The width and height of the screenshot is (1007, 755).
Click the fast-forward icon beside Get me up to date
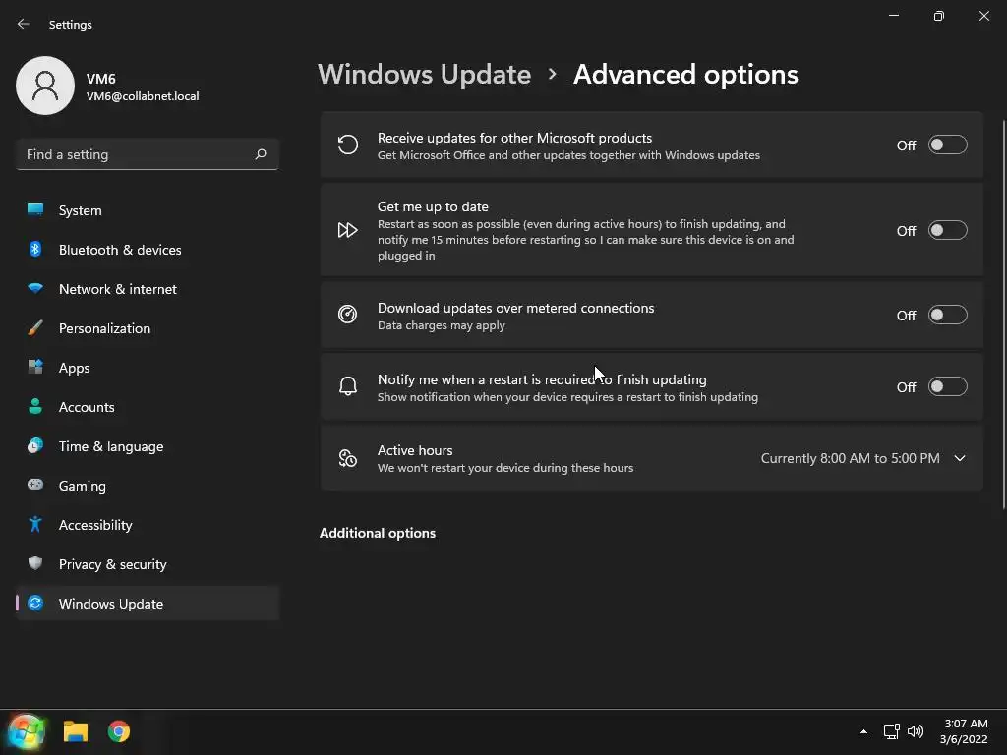pyautogui.click(x=347, y=230)
